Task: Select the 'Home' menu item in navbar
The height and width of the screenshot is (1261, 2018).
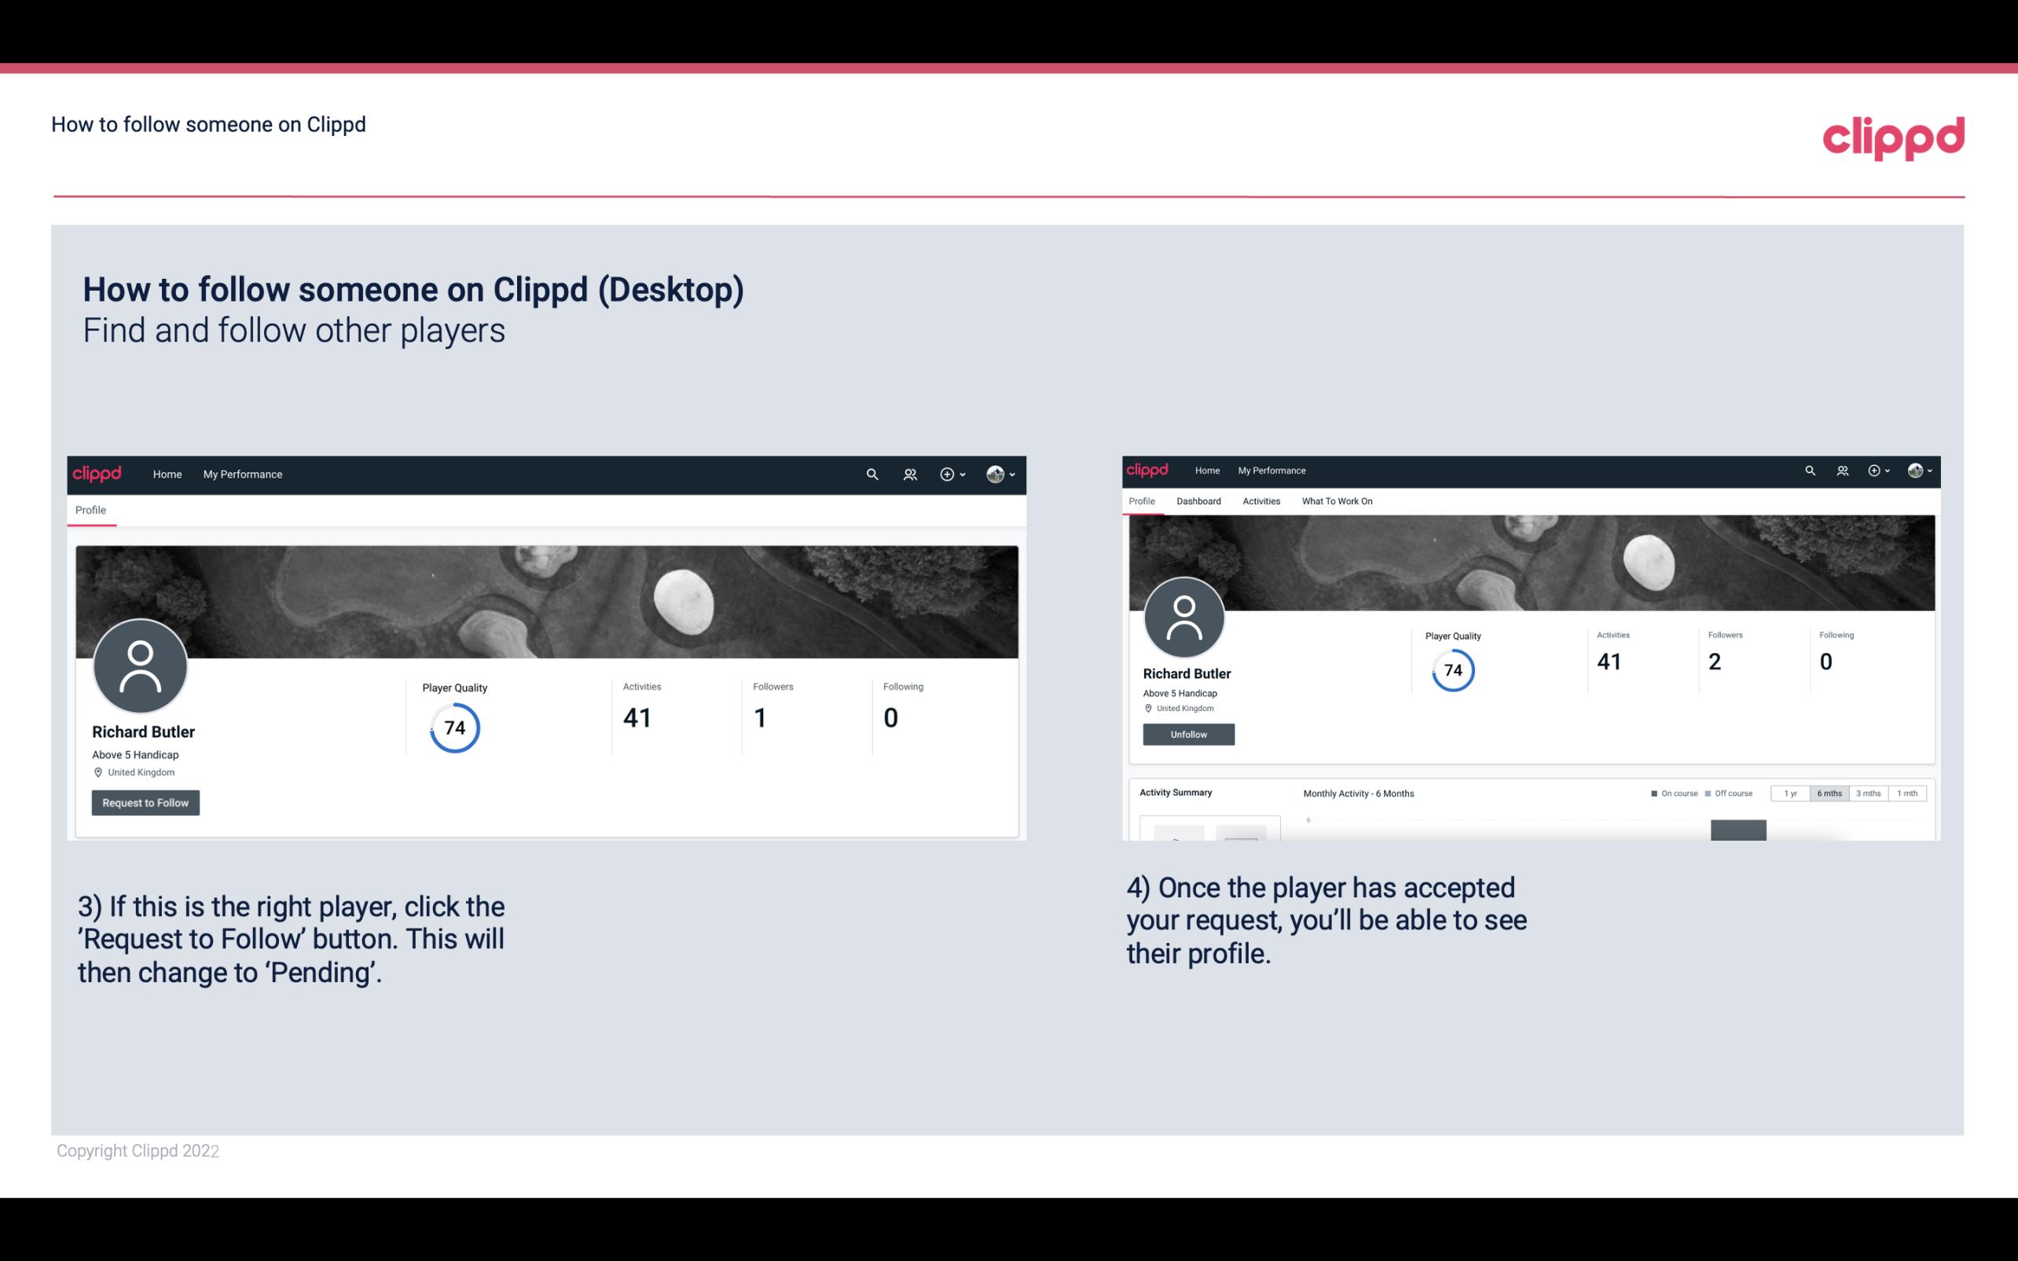Action: point(166,474)
